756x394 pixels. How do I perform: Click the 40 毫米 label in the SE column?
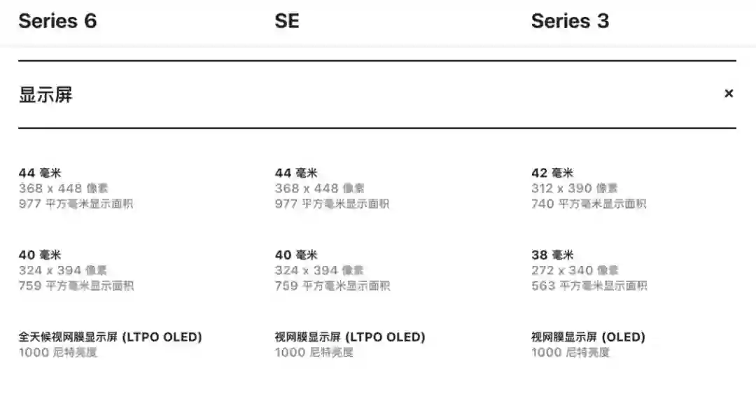[296, 255]
